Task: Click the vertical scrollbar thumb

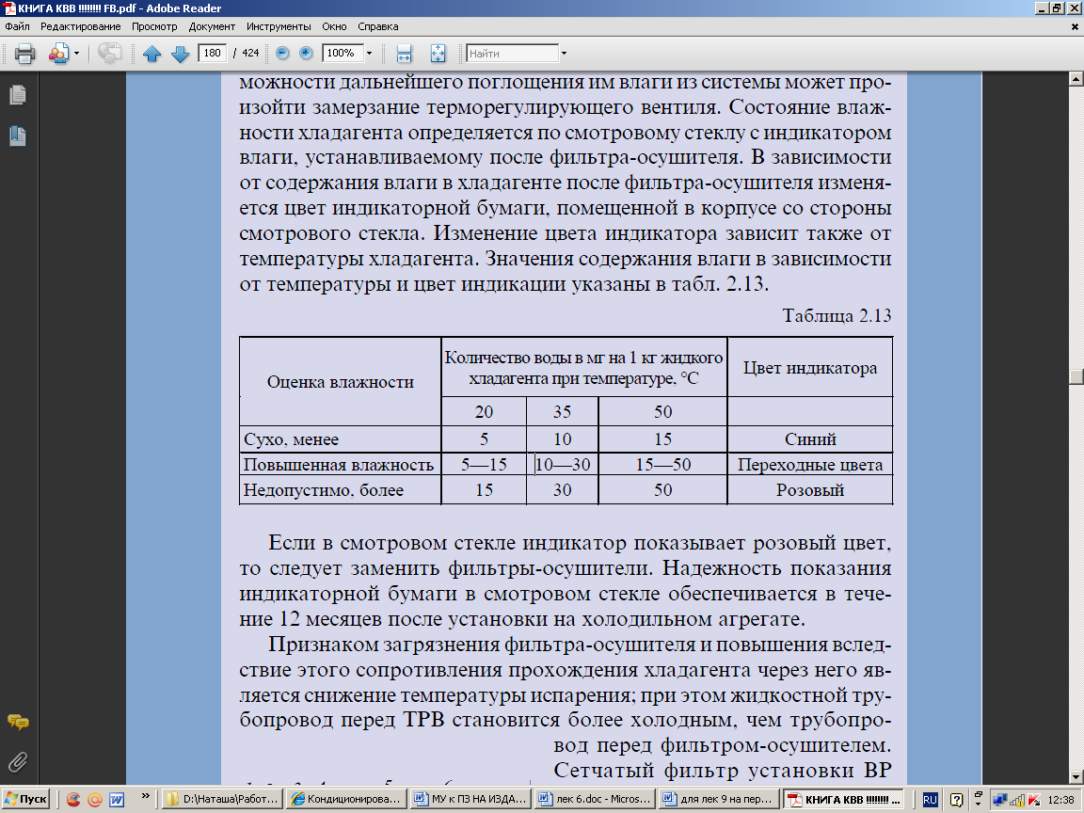Action: pos(1076,376)
